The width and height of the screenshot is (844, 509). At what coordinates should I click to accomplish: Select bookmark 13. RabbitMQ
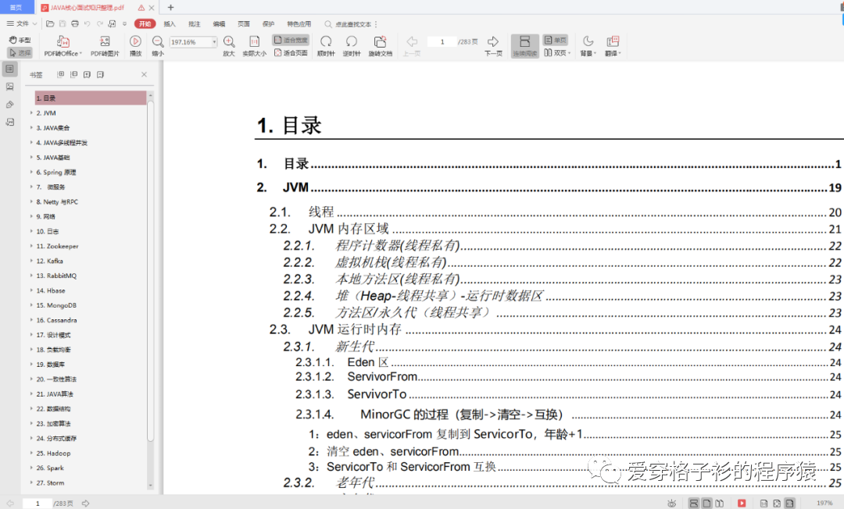coord(56,276)
